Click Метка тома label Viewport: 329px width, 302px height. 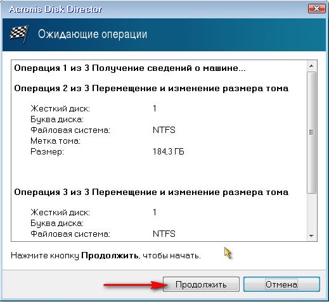pos(55,141)
